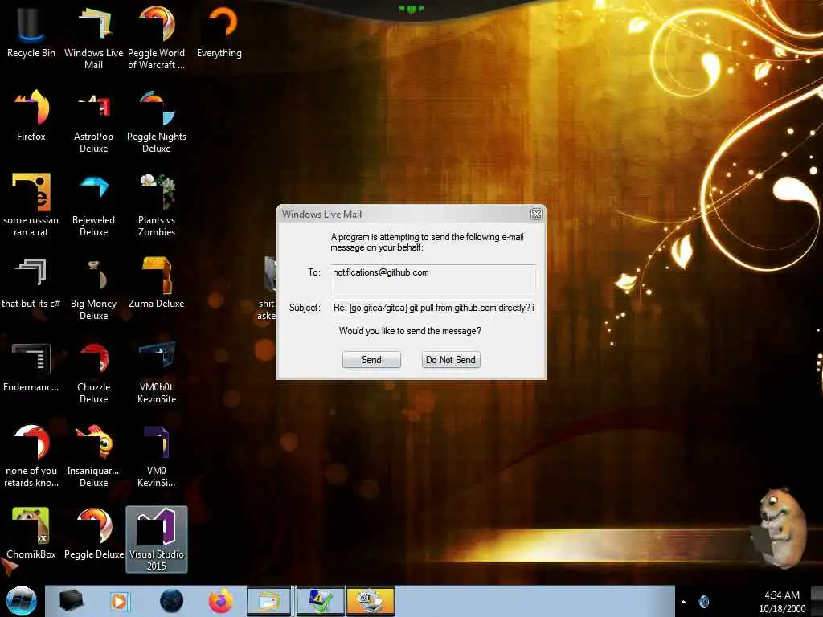Image resolution: width=823 pixels, height=617 pixels.
Task: Select Plants vs Zombies desktop icon
Action: (157, 205)
